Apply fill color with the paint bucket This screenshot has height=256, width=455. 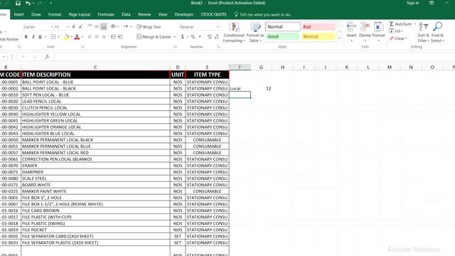[x=66, y=37]
